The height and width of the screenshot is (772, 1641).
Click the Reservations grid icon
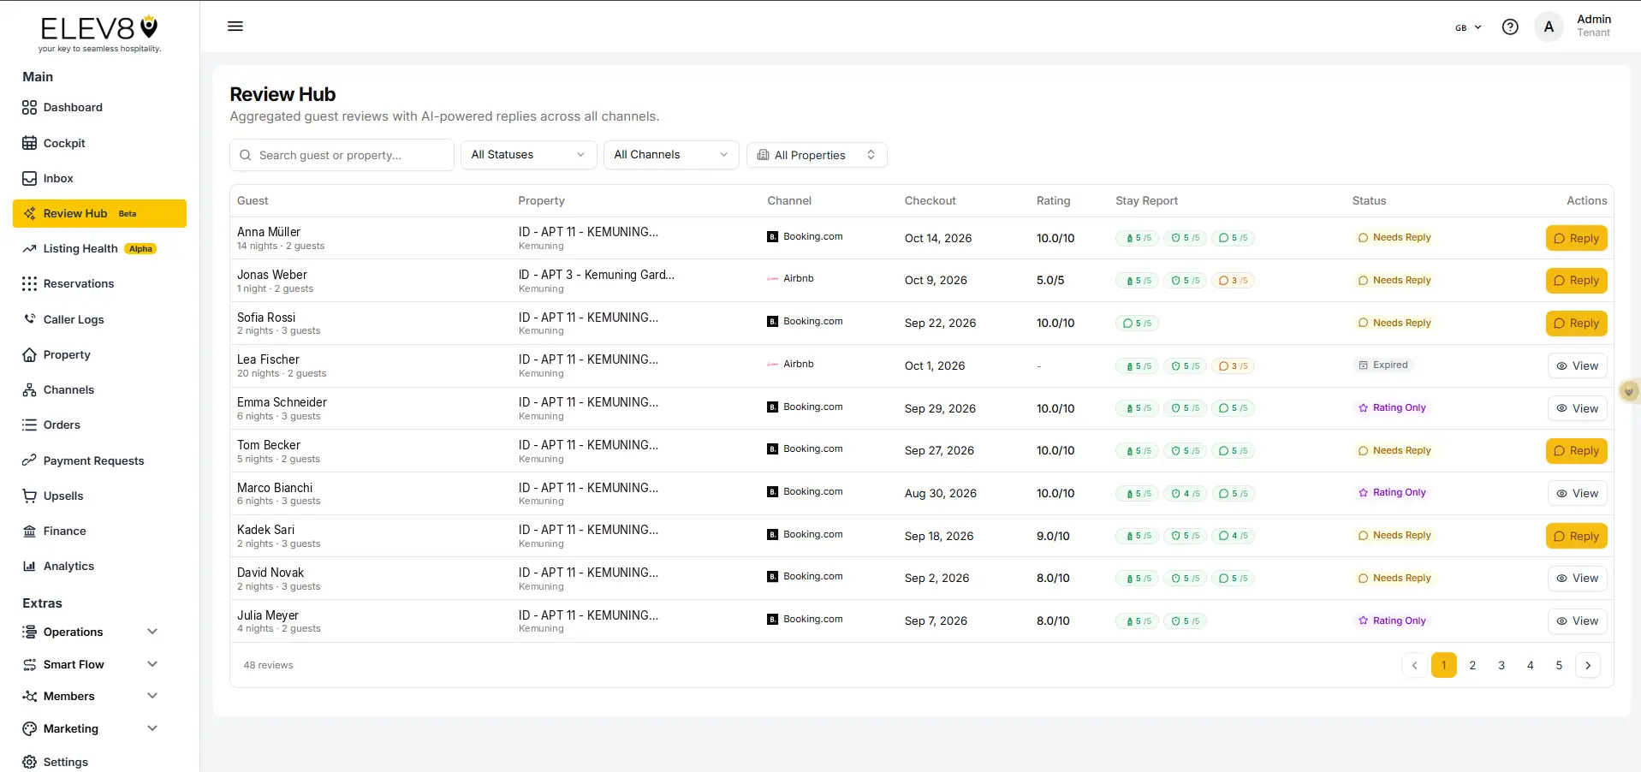29,284
